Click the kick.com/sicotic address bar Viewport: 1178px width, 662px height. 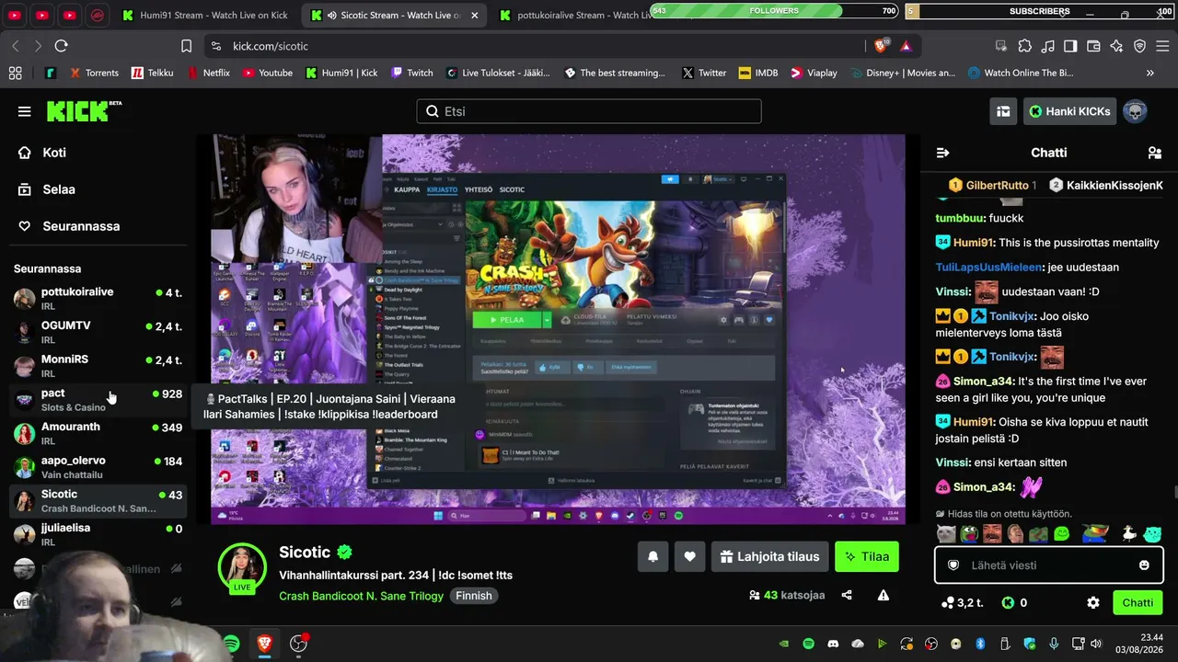pyautogui.click(x=534, y=46)
